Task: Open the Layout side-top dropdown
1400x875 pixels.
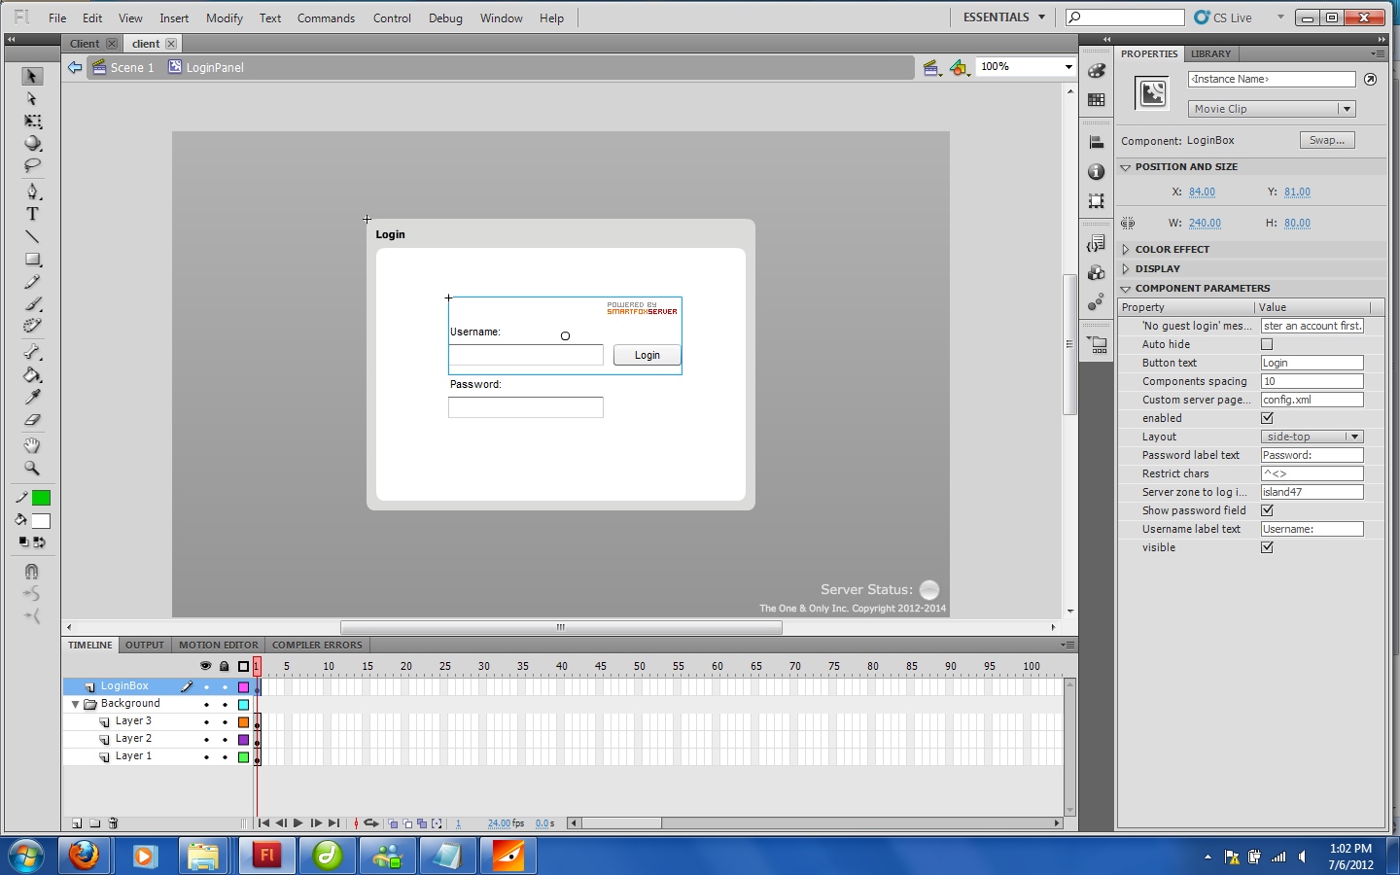Action: [1312, 437]
